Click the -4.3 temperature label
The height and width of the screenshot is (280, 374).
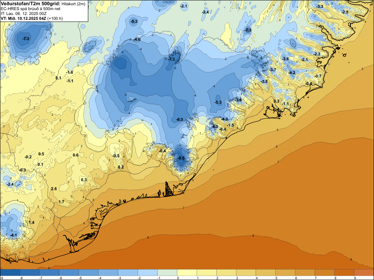coord(224,119)
